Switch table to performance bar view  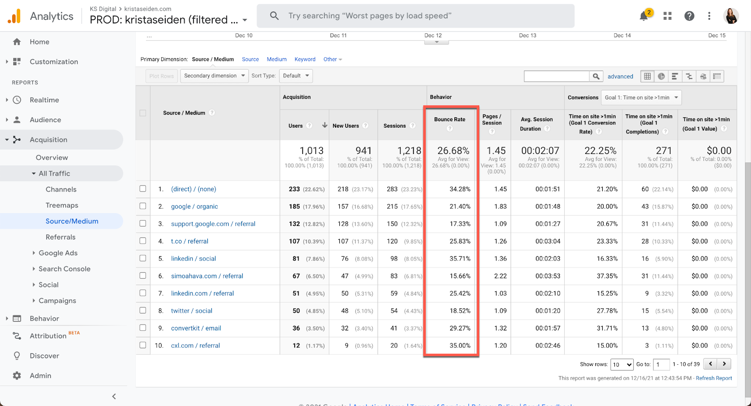(675, 77)
